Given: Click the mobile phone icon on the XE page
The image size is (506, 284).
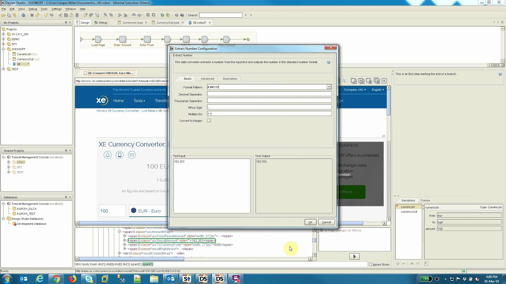Looking at the screenshot, I should tap(120, 155).
